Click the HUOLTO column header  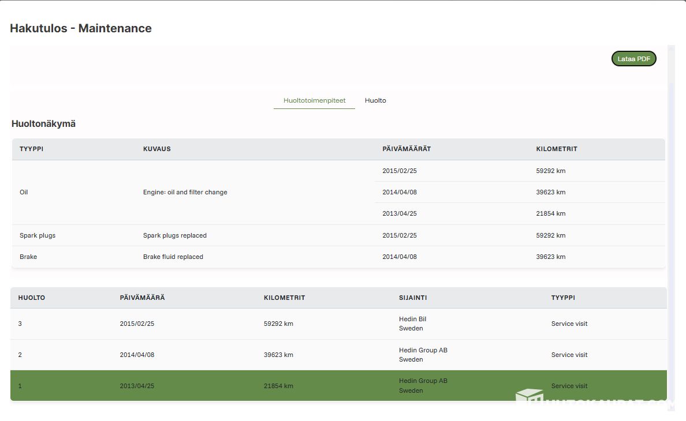pyautogui.click(x=31, y=298)
